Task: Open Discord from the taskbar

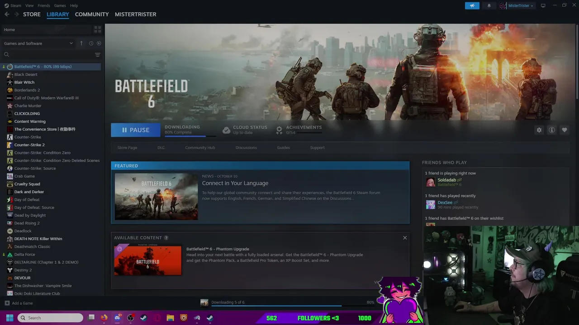Action: pos(117,318)
